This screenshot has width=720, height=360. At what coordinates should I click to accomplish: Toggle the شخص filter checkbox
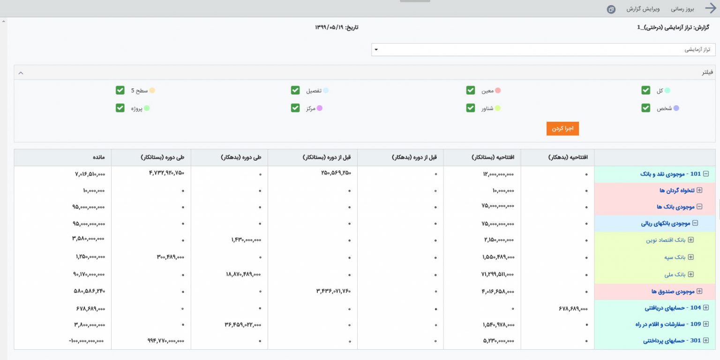645,108
